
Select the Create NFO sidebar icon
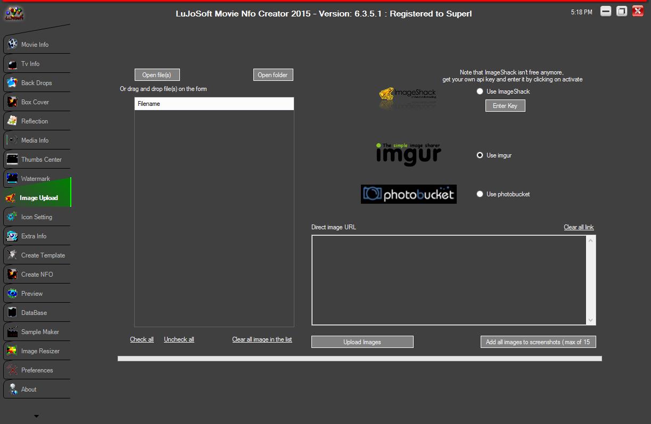[x=12, y=275]
